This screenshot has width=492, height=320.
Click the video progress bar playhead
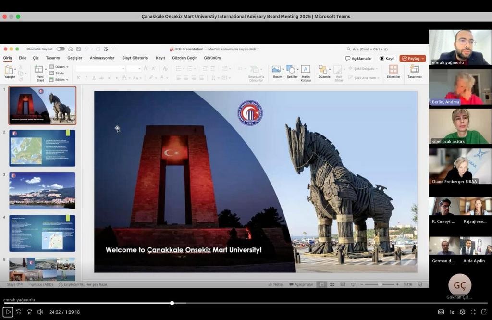(172, 303)
